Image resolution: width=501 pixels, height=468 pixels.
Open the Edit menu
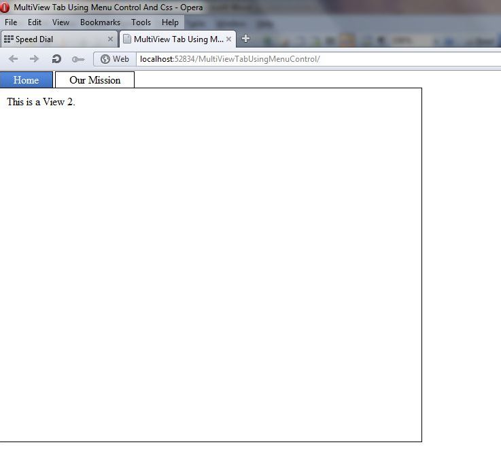click(35, 22)
